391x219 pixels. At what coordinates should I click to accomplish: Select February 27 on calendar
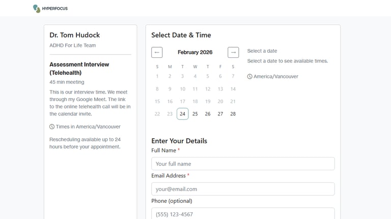point(220,114)
